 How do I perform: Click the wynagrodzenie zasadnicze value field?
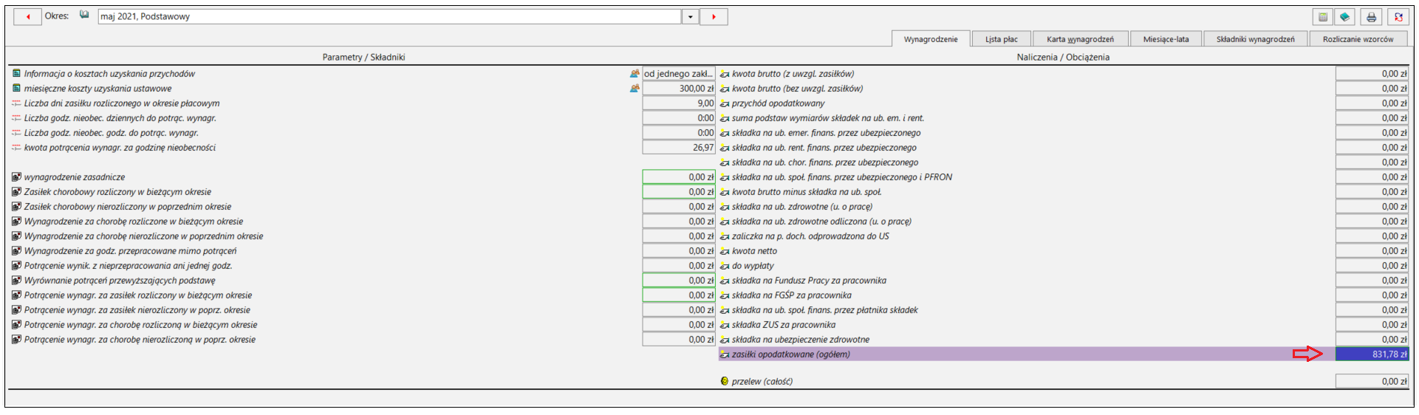click(678, 177)
